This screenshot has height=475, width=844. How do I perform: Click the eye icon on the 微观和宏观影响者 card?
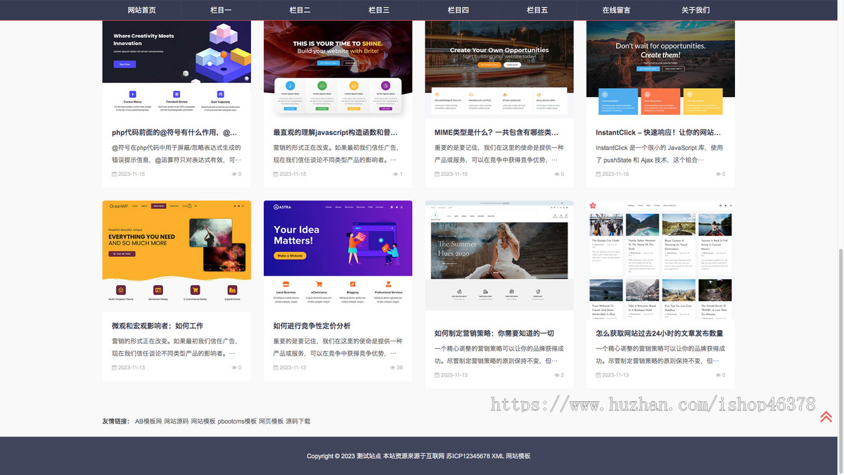click(234, 367)
